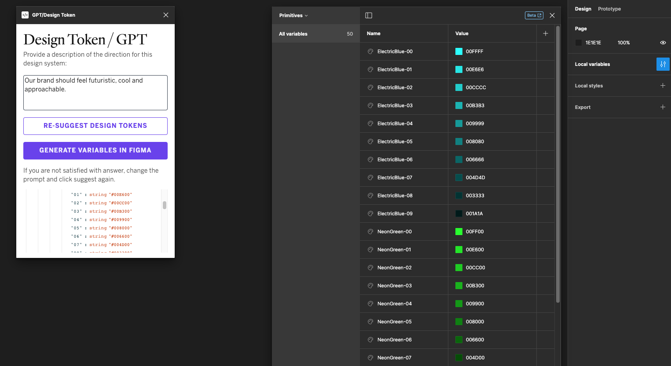Click the color type icon for NeonGreen-01
The width and height of the screenshot is (671, 366).
click(370, 250)
